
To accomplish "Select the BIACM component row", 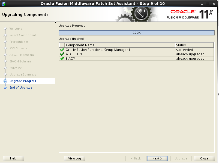I will click(136, 59).
